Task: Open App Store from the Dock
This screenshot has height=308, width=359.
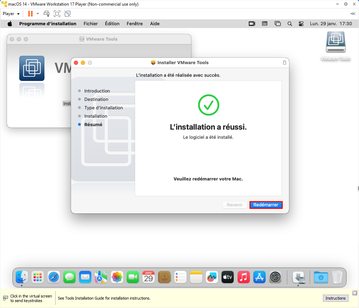Action: (259, 277)
